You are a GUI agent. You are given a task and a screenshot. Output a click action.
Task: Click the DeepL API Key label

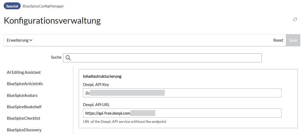[96, 85]
